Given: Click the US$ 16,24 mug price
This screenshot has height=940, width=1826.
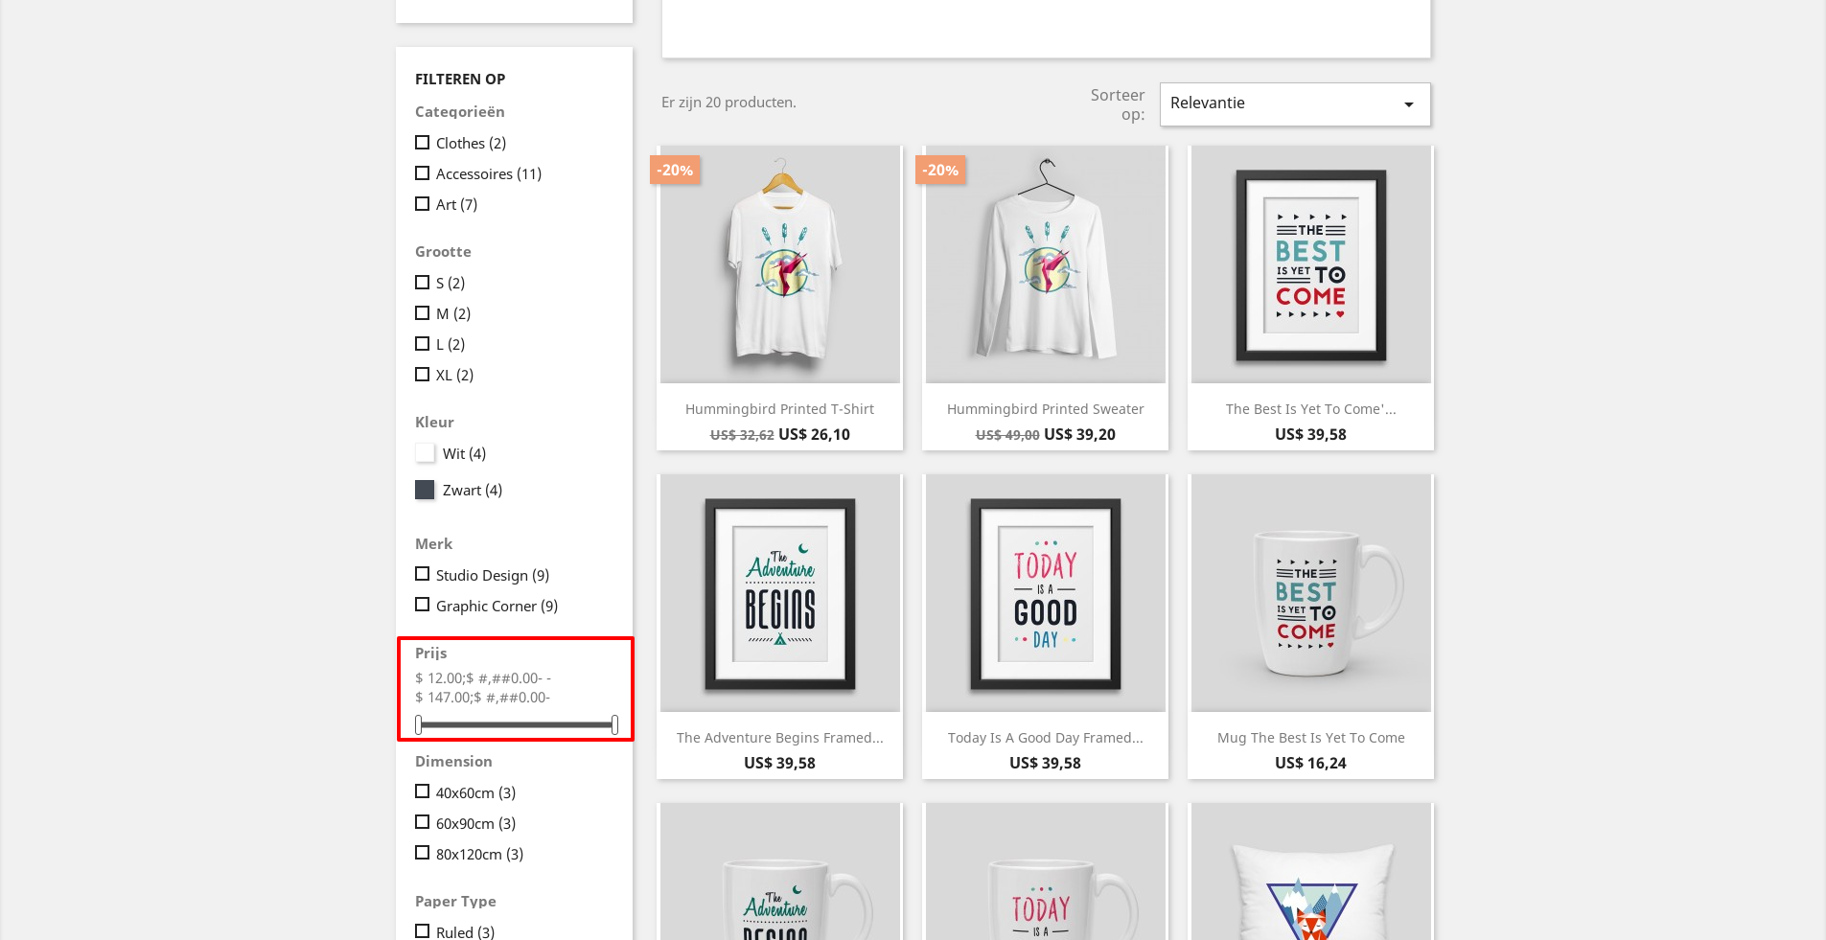Looking at the screenshot, I should 1310,763.
